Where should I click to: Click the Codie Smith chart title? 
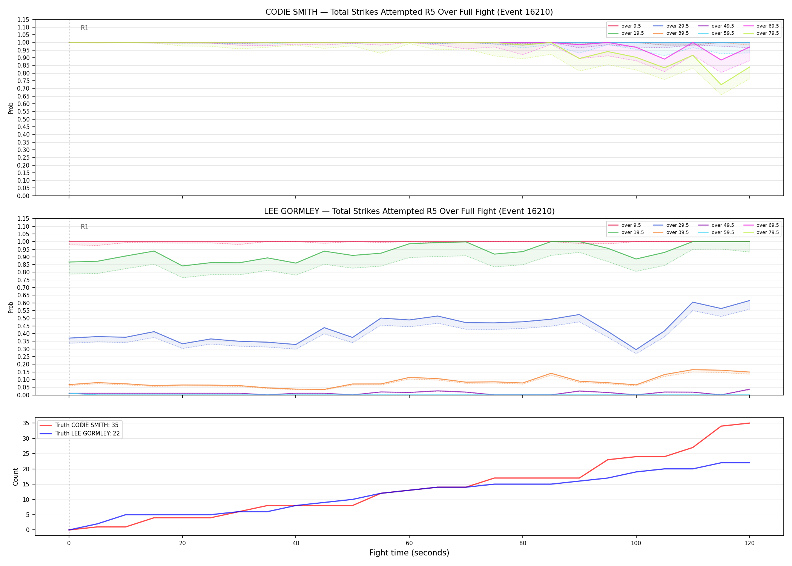tap(409, 12)
